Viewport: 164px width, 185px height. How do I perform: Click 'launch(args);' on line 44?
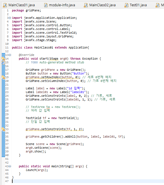coord(37,170)
